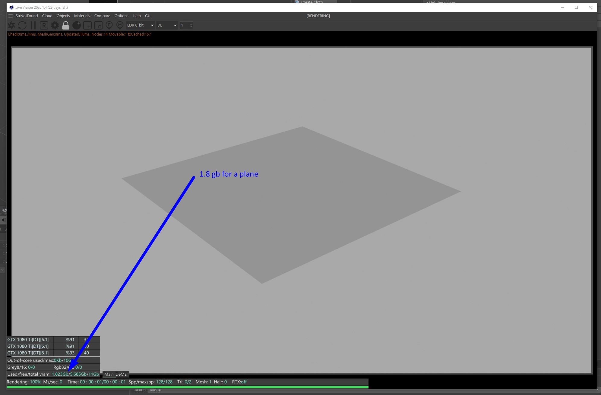Image resolution: width=601 pixels, height=395 pixels.
Task: Click the Octane send scene icon
Action: point(11,25)
